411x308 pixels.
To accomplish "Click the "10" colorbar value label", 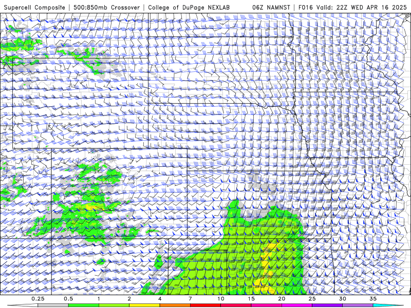I will pyautogui.click(x=221, y=299).
